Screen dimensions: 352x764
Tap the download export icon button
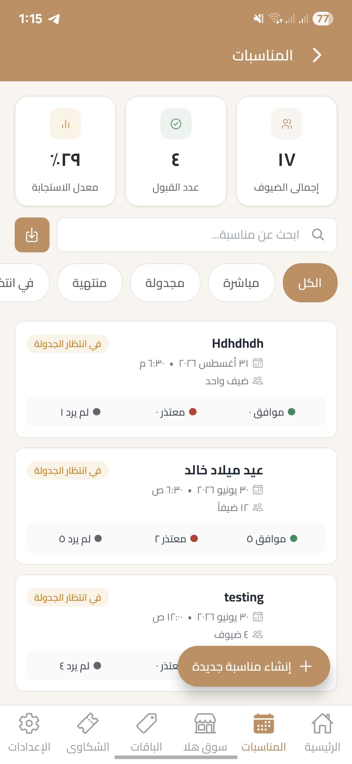pos(32,235)
